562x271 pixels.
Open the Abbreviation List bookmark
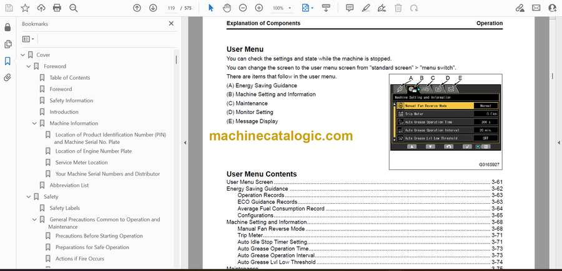coord(69,185)
